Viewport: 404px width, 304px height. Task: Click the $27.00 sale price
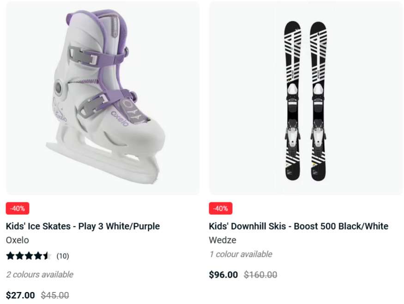[20, 295]
